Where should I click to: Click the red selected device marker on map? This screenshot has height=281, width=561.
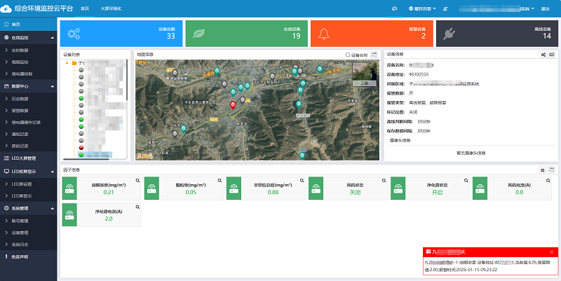(x=234, y=105)
